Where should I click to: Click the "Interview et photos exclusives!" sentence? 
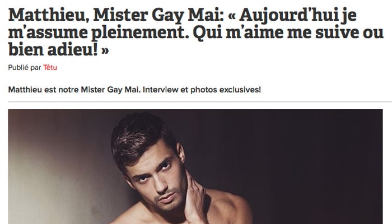(202, 90)
